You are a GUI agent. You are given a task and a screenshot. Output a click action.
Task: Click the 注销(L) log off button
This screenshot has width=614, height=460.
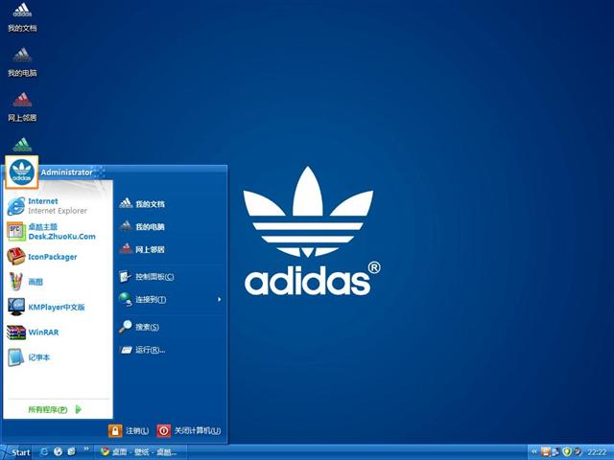pos(130,430)
